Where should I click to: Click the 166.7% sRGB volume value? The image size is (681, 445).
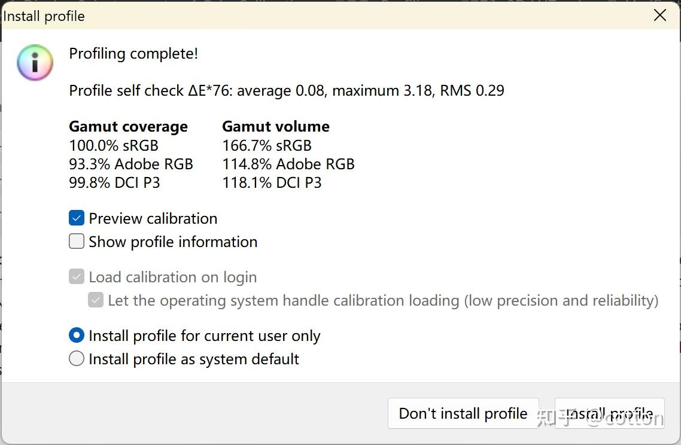tap(267, 145)
